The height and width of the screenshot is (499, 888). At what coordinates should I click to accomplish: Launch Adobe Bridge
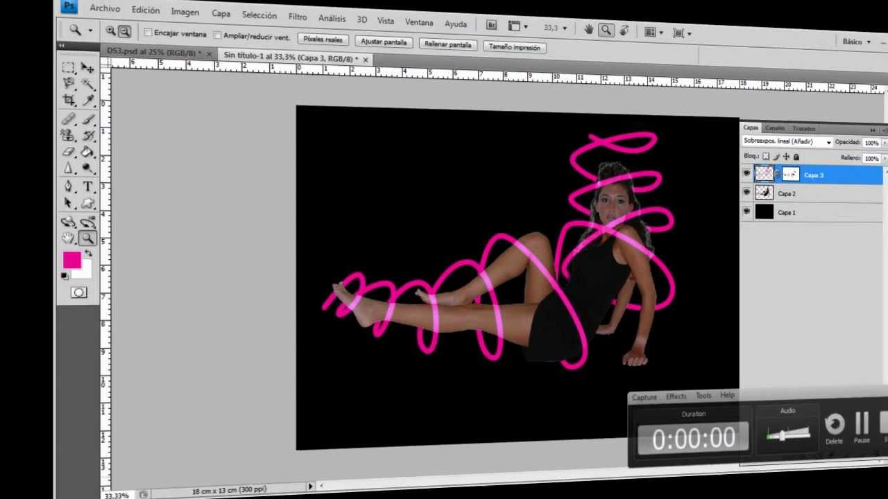[491, 26]
